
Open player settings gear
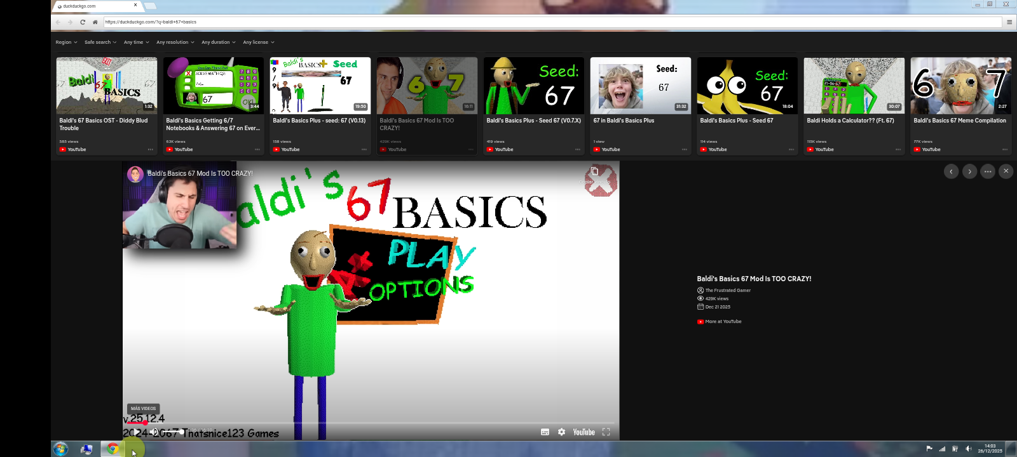[x=562, y=432]
